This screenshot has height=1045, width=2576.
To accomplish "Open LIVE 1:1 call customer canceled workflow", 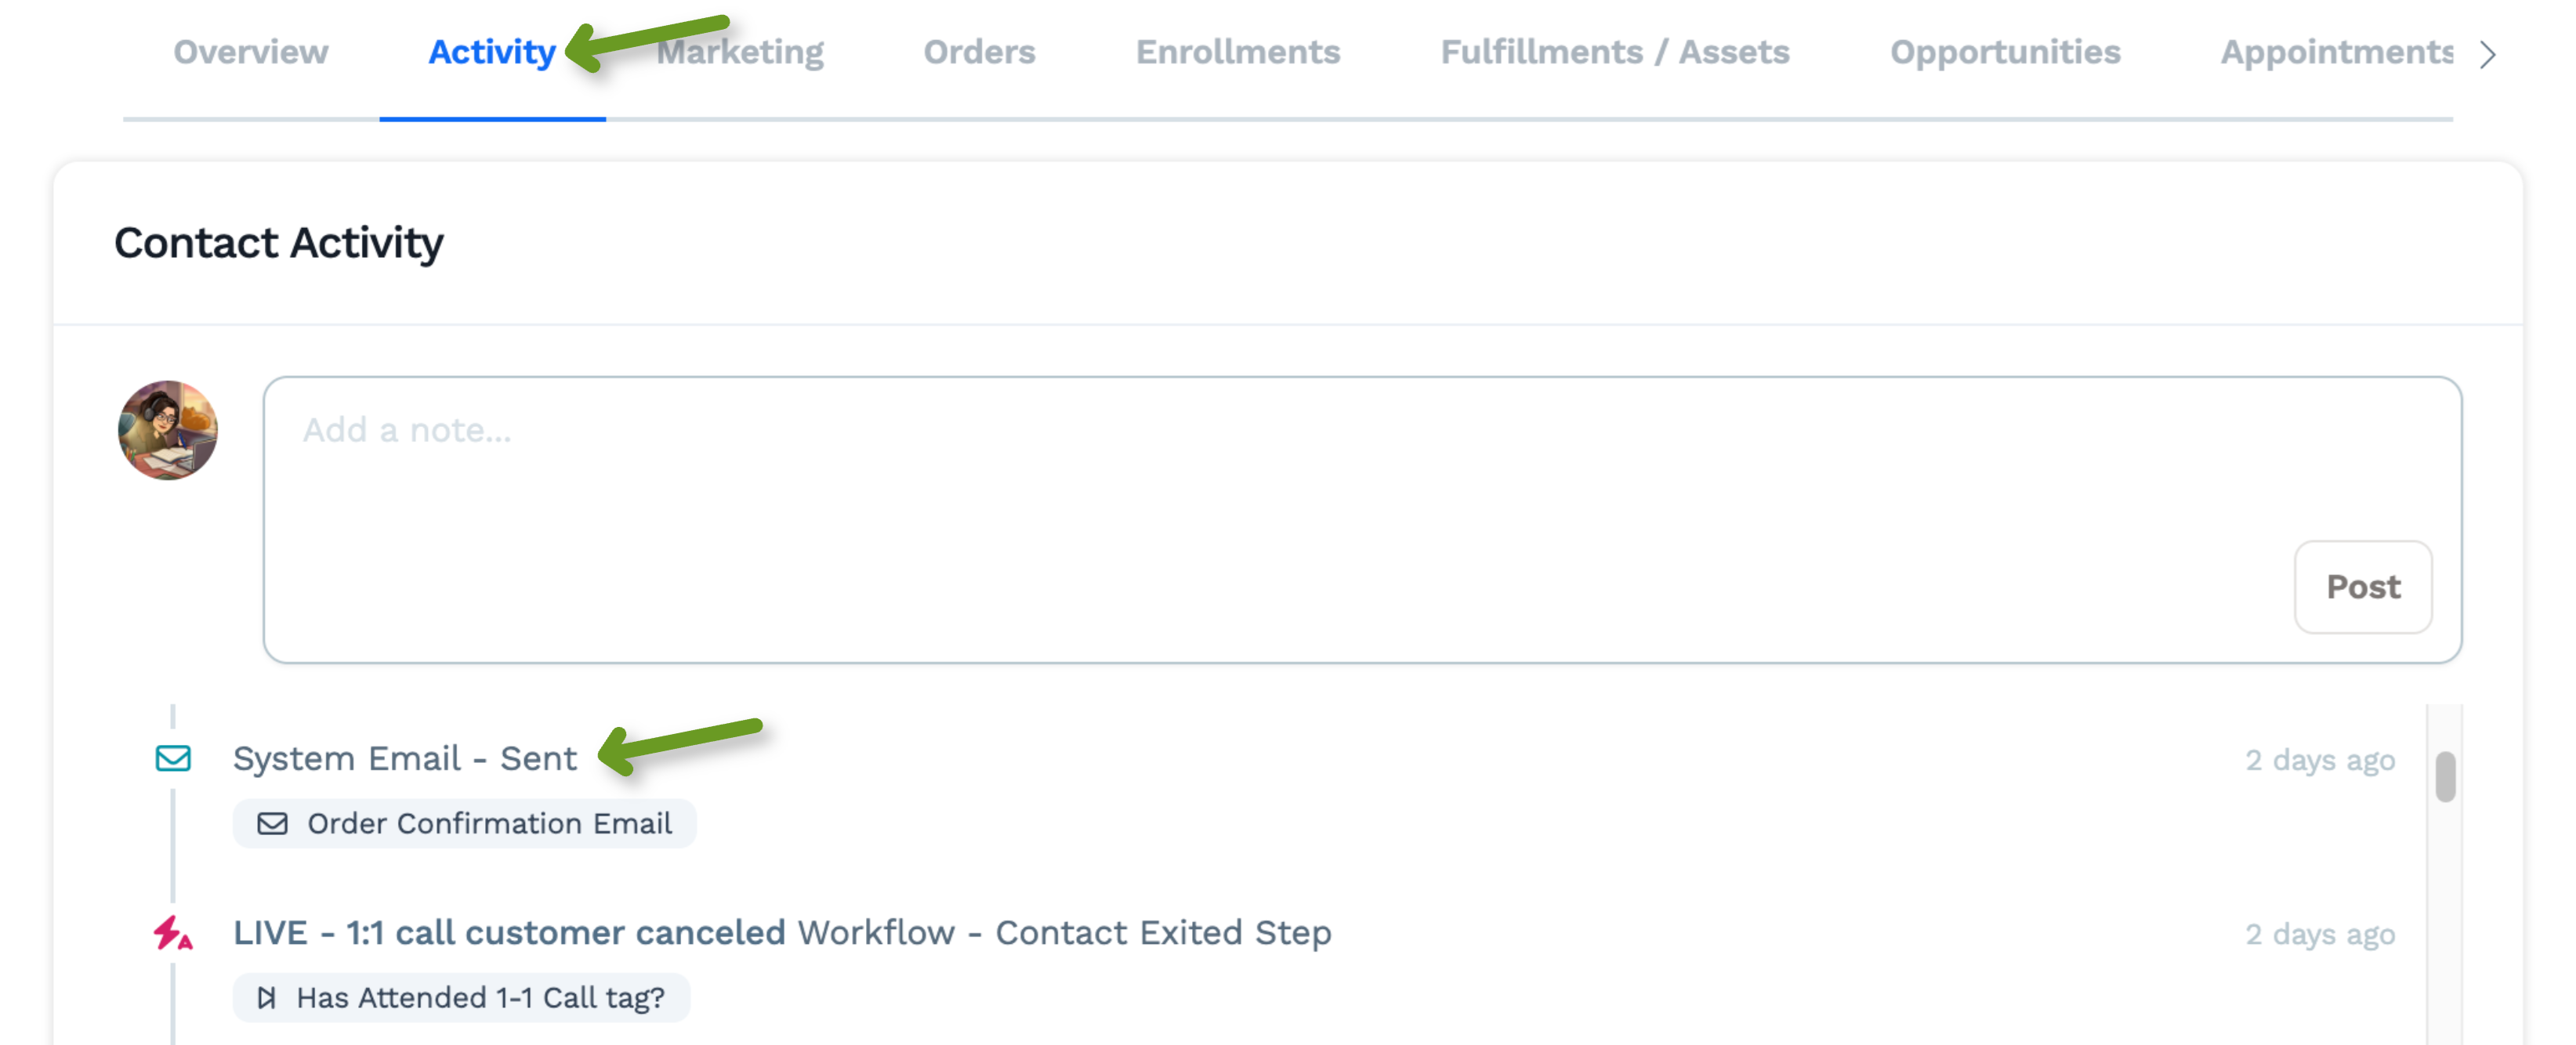I will 509,932.
